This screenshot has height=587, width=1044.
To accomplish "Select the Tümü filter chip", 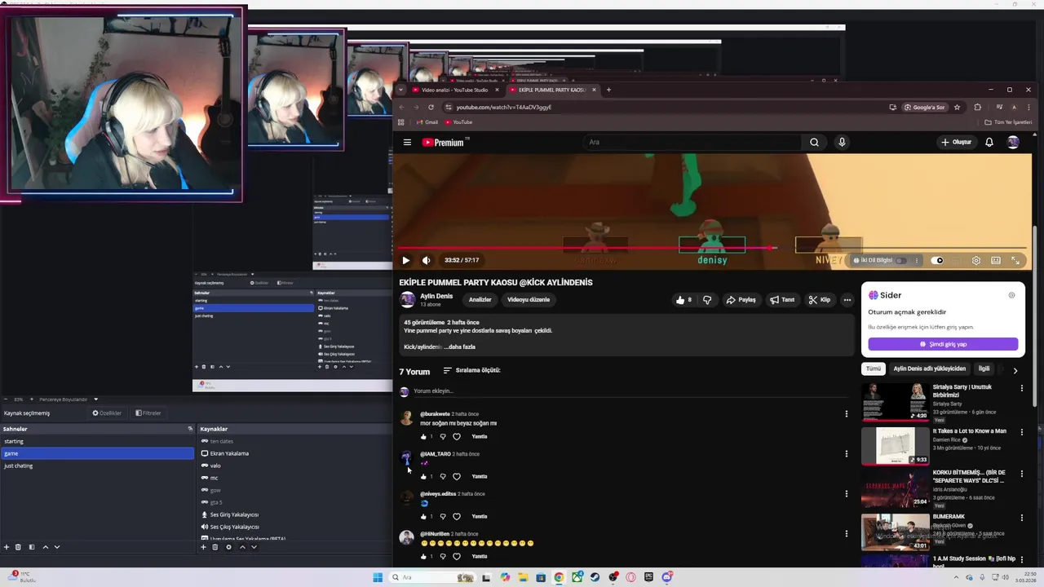I will coord(874,369).
